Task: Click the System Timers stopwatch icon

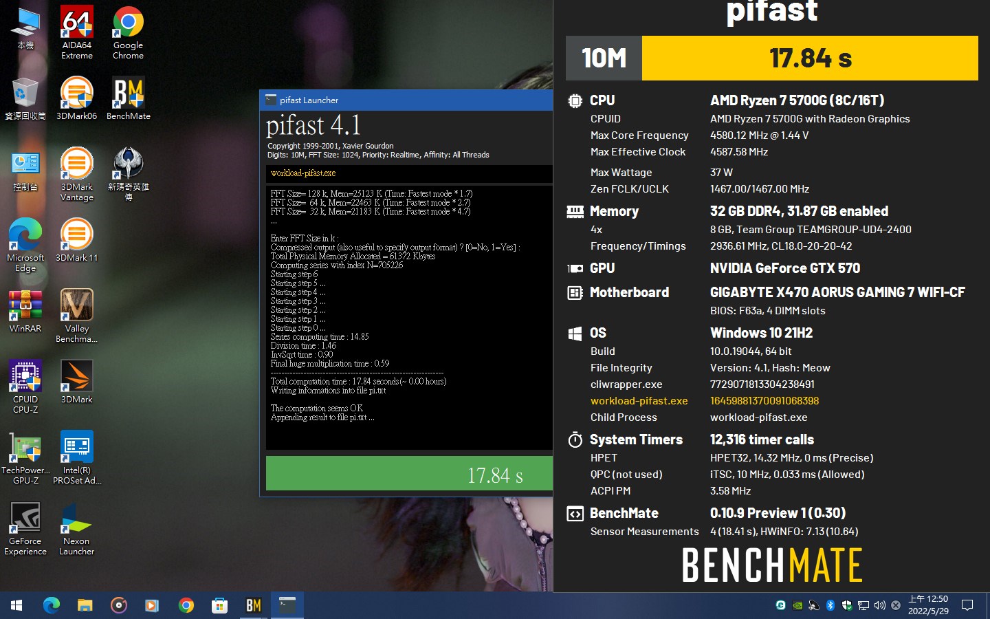Action: (x=575, y=439)
